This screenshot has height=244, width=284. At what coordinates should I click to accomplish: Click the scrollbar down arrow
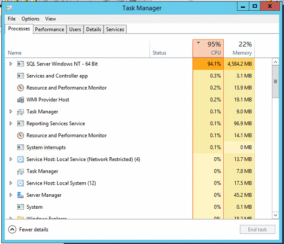pyautogui.click(x=276, y=215)
